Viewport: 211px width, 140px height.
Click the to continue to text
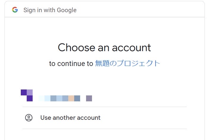click(71, 64)
